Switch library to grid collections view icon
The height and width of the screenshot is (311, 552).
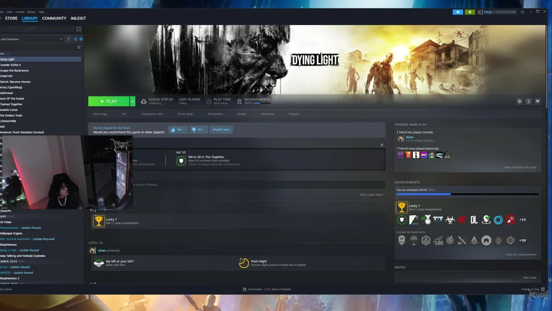click(78, 29)
